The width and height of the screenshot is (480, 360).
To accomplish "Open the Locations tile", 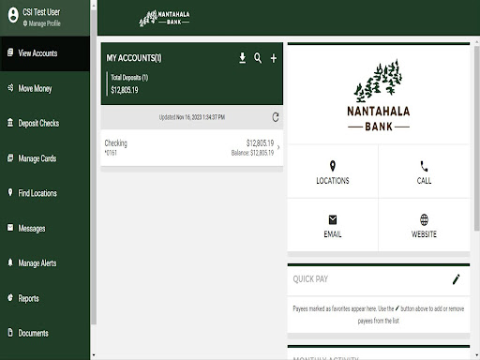I will (333, 172).
